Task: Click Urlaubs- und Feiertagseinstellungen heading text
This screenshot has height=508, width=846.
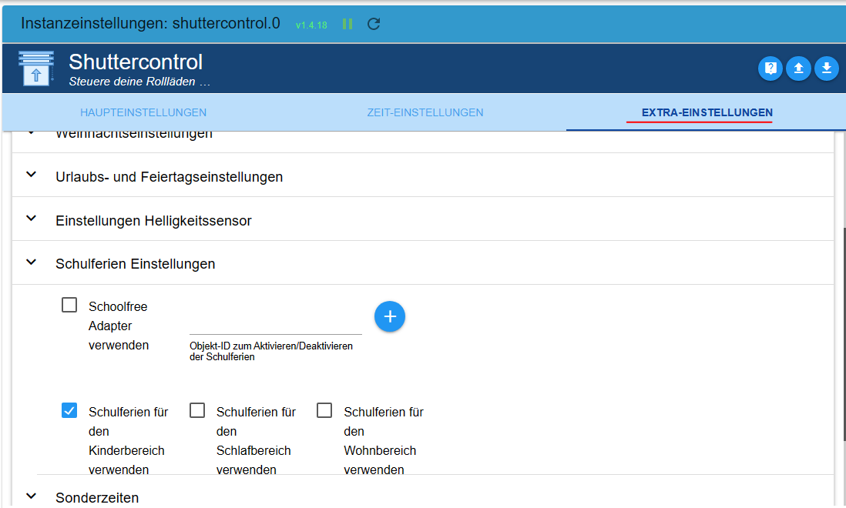Action: tap(169, 177)
